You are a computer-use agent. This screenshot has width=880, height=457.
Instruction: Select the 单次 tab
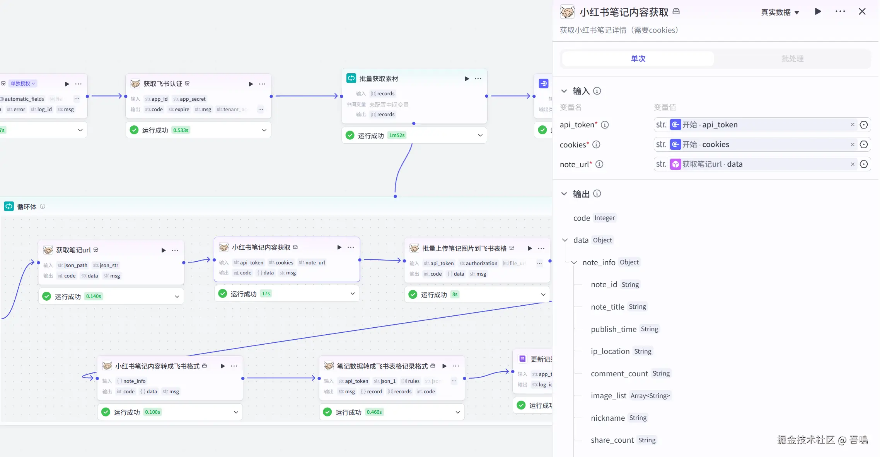638,59
